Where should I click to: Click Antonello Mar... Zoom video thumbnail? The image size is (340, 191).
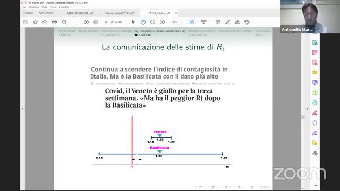(x=310, y=16)
